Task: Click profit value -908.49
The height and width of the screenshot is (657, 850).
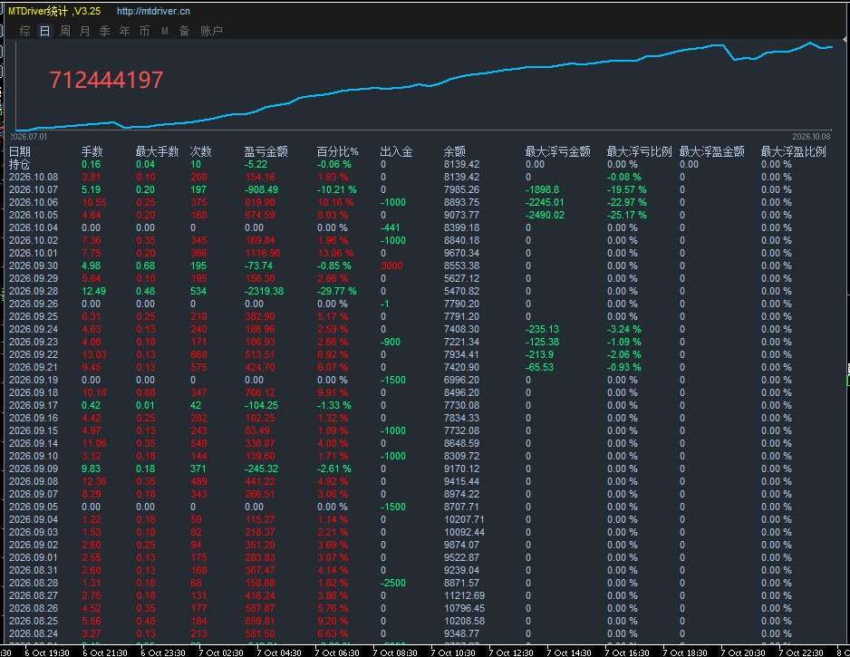Action: pyautogui.click(x=261, y=189)
